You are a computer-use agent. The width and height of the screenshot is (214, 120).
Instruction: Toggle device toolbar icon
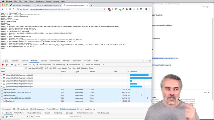(6, 61)
